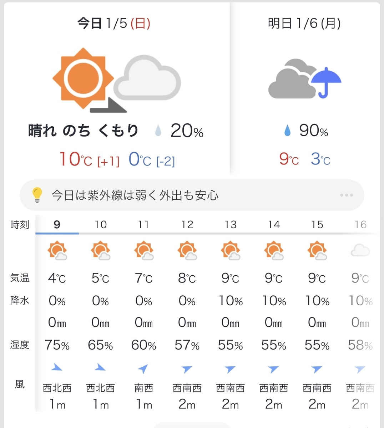Tap the 11 o'clock wind direction arrow
The image size is (384, 428).
143,369
